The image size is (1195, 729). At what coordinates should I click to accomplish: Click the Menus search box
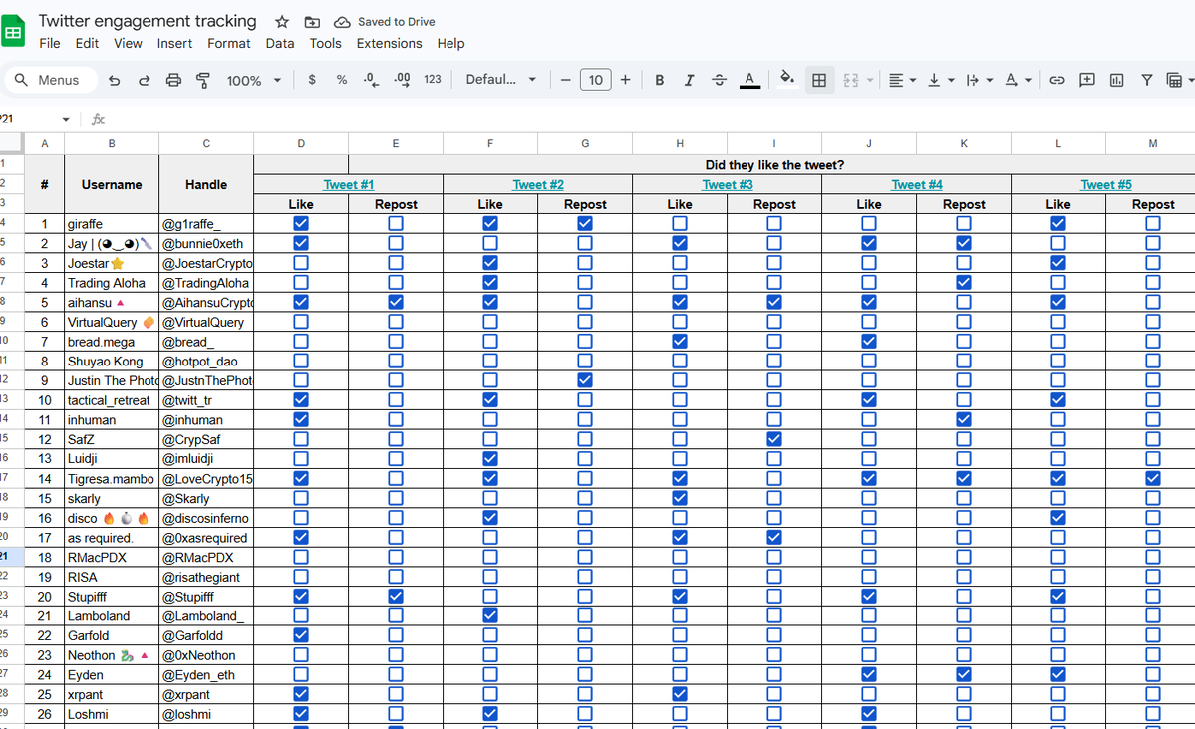[x=50, y=80]
